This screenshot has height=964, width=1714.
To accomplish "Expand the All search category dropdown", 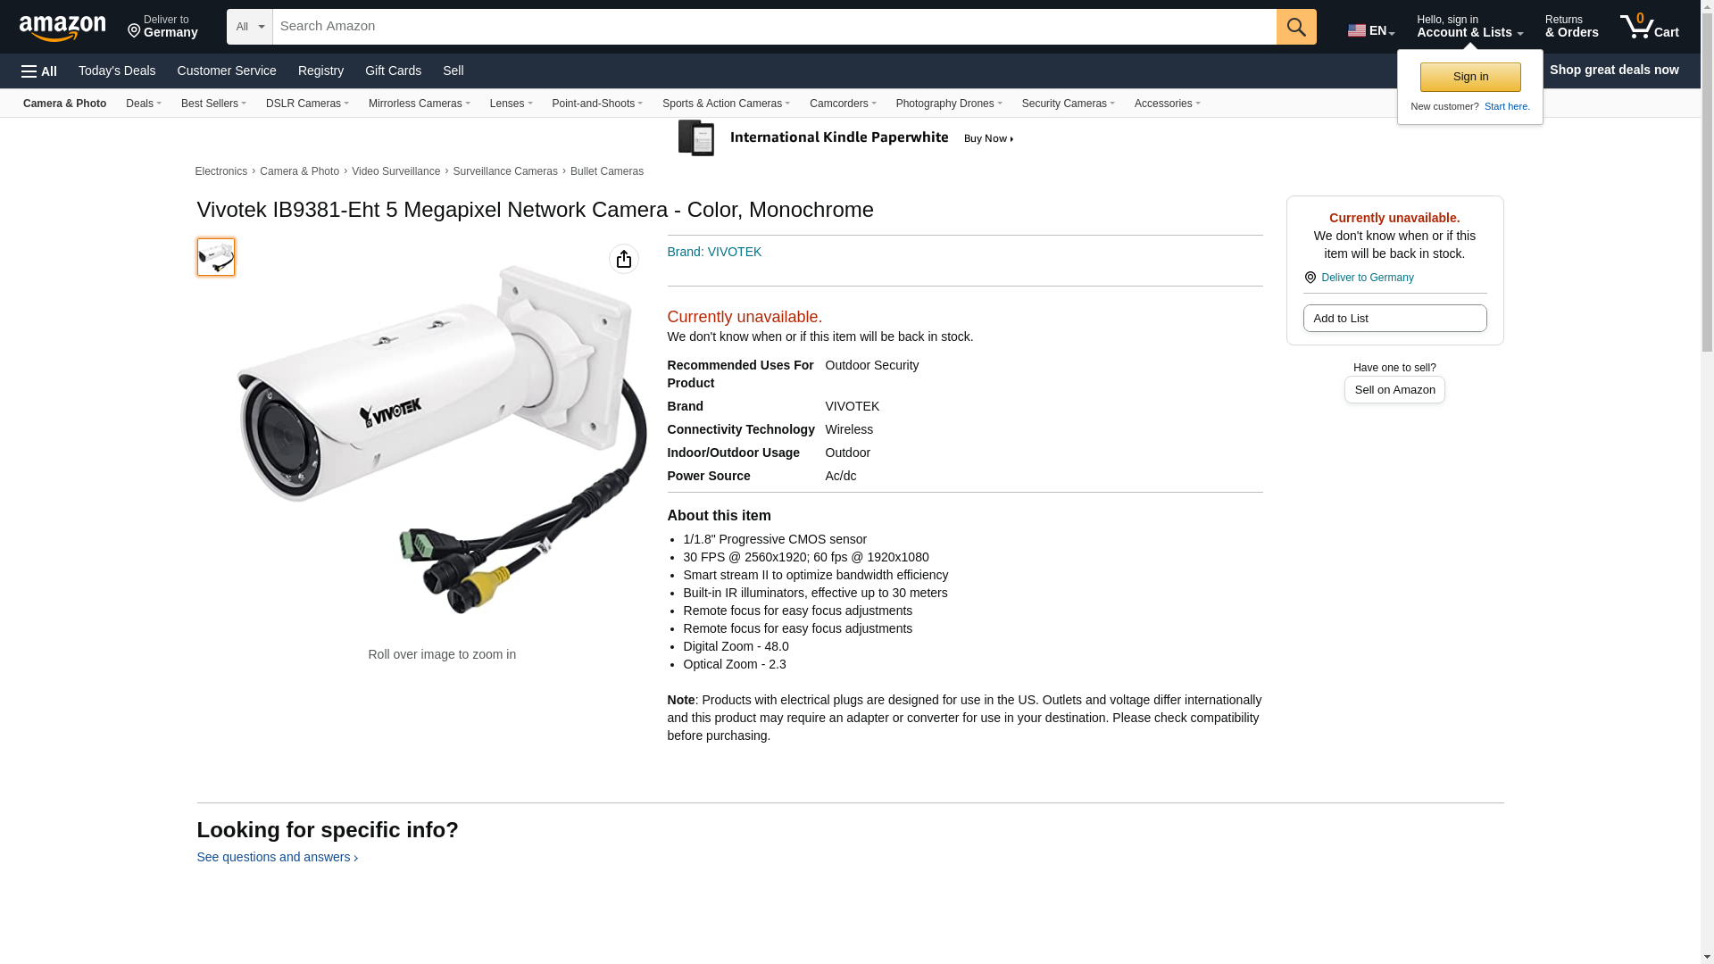I will [x=250, y=27].
